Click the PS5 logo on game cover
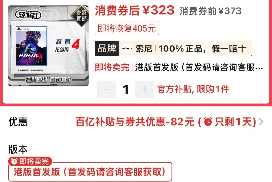The width and height of the screenshot is (272, 182). tap(23, 29)
